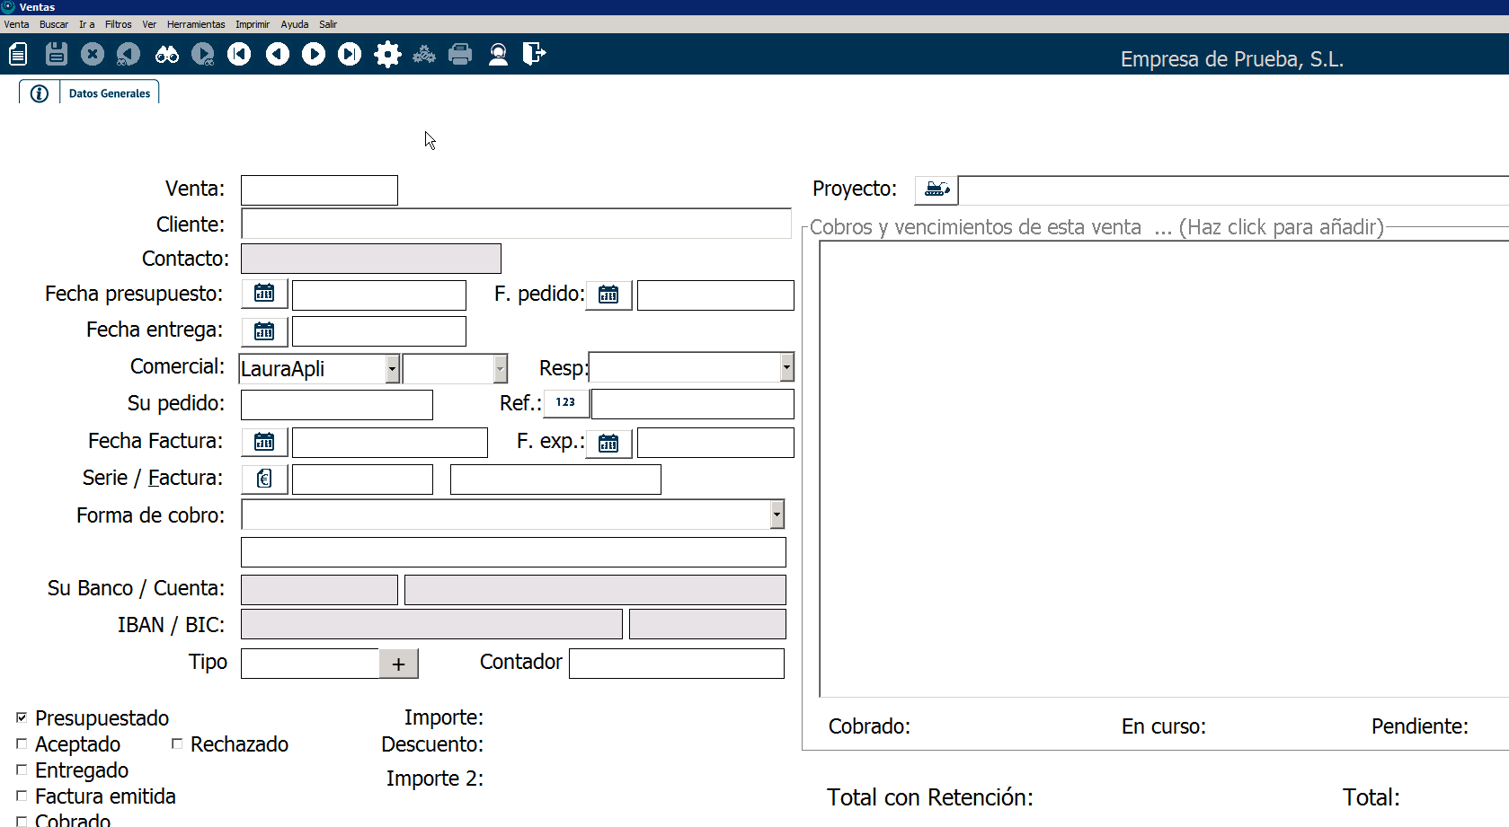Click the exit door icon
The height and width of the screenshot is (827, 1509).
pyautogui.click(x=534, y=55)
